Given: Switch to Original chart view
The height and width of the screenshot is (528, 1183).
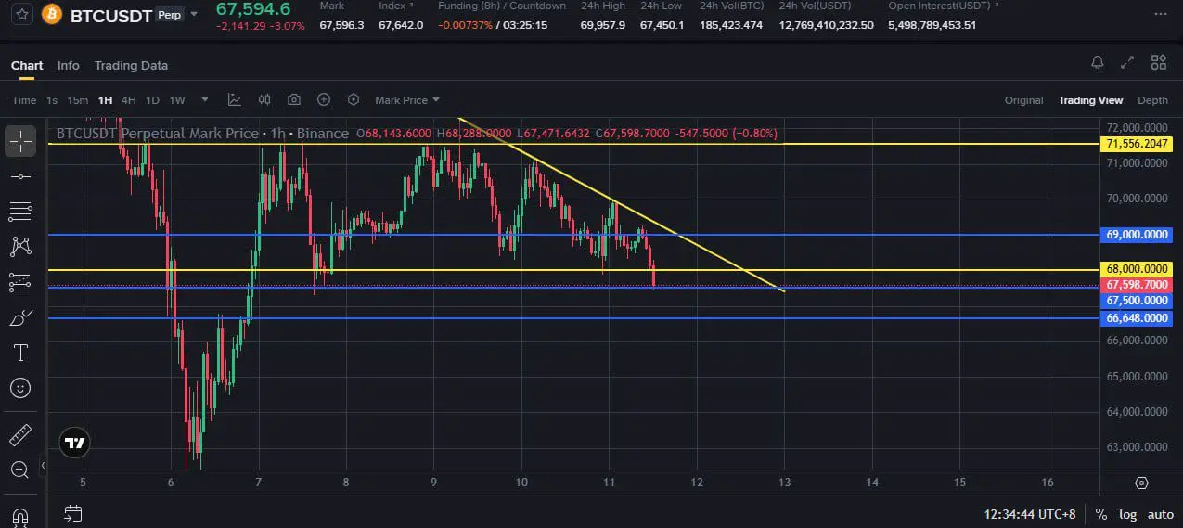Looking at the screenshot, I should point(1023,100).
